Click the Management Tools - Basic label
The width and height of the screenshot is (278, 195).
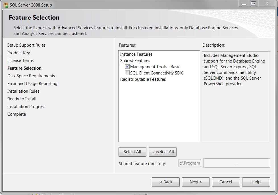pos(155,67)
